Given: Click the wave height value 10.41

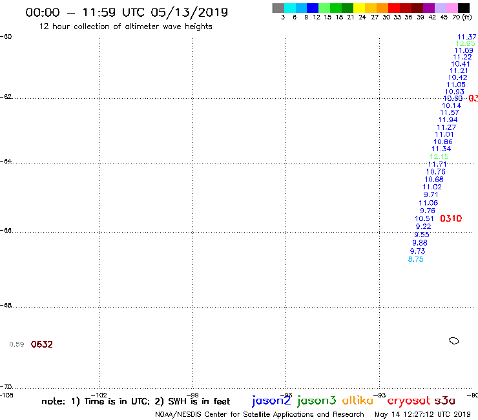Looking at the screenshot, I should coord(461,64).
